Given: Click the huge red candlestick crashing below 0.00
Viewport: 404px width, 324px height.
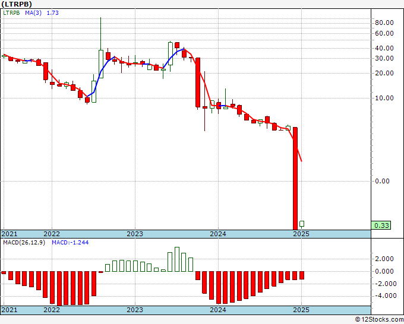Looking at the screenshot, I should [295, 179].
